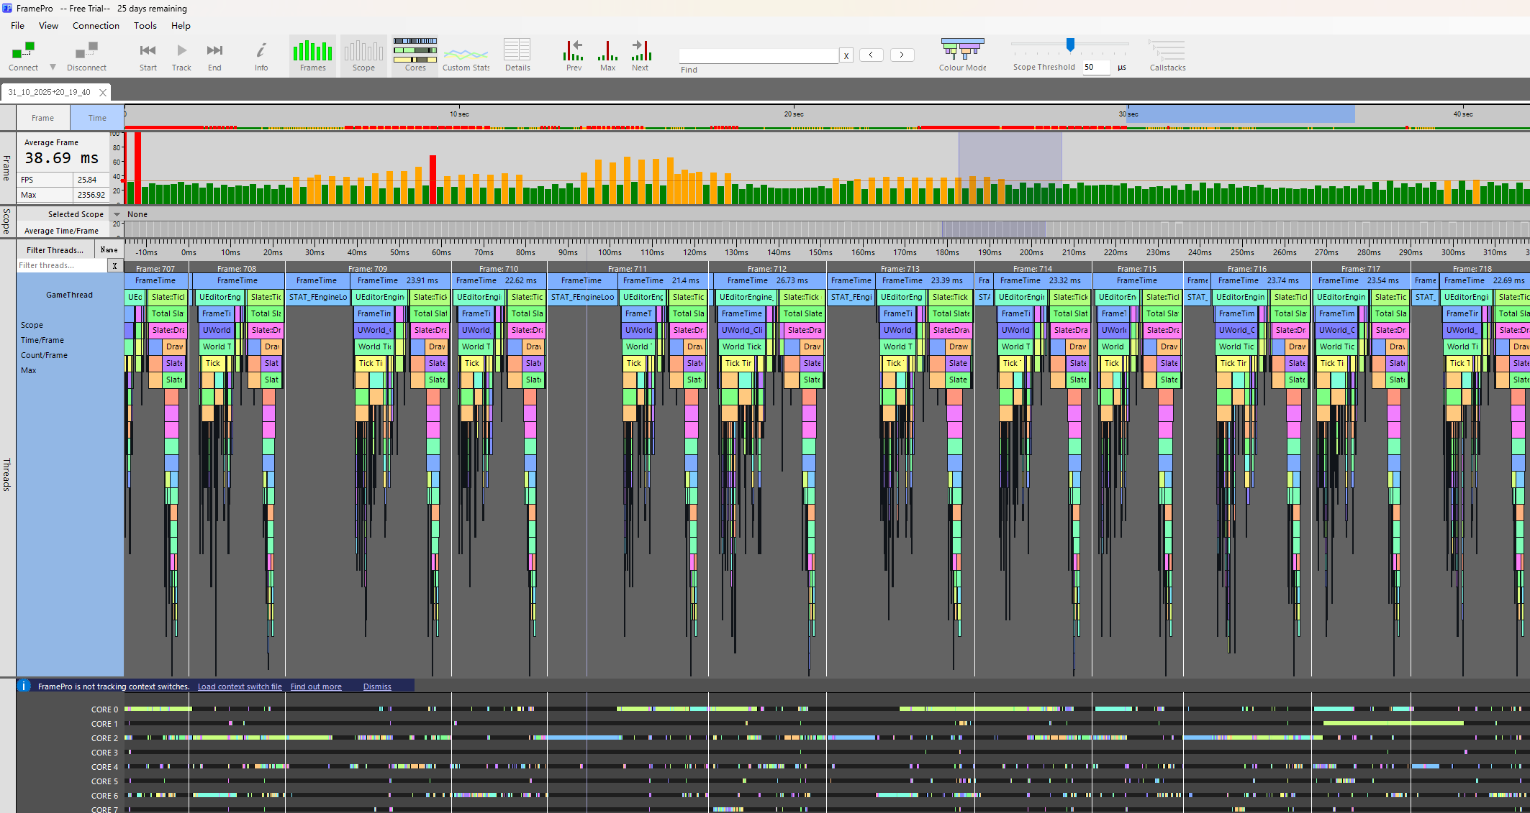The width and height of the screenshot is (1530, 813).
Task: Jump to Next slow frame
Action: [640, 51]
